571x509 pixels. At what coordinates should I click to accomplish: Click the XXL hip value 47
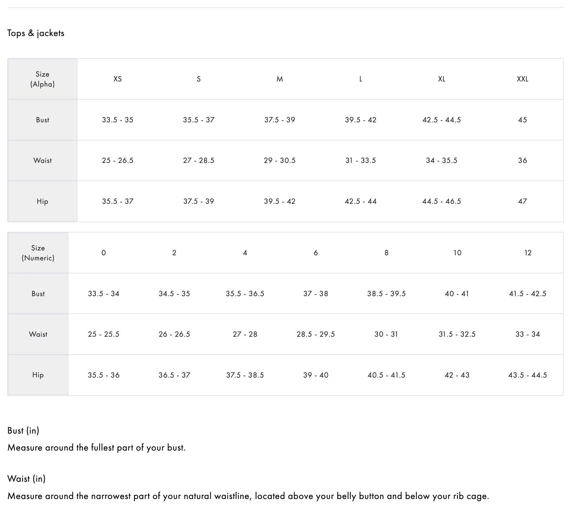coord(522,201)
